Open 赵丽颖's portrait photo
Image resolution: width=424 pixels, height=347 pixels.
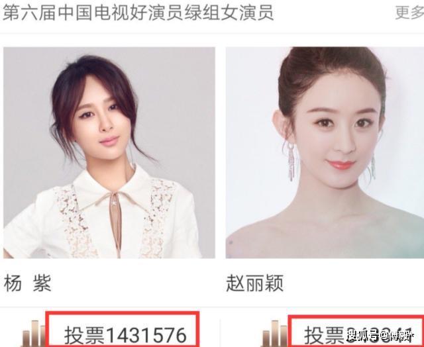click(x=325, y=153)
